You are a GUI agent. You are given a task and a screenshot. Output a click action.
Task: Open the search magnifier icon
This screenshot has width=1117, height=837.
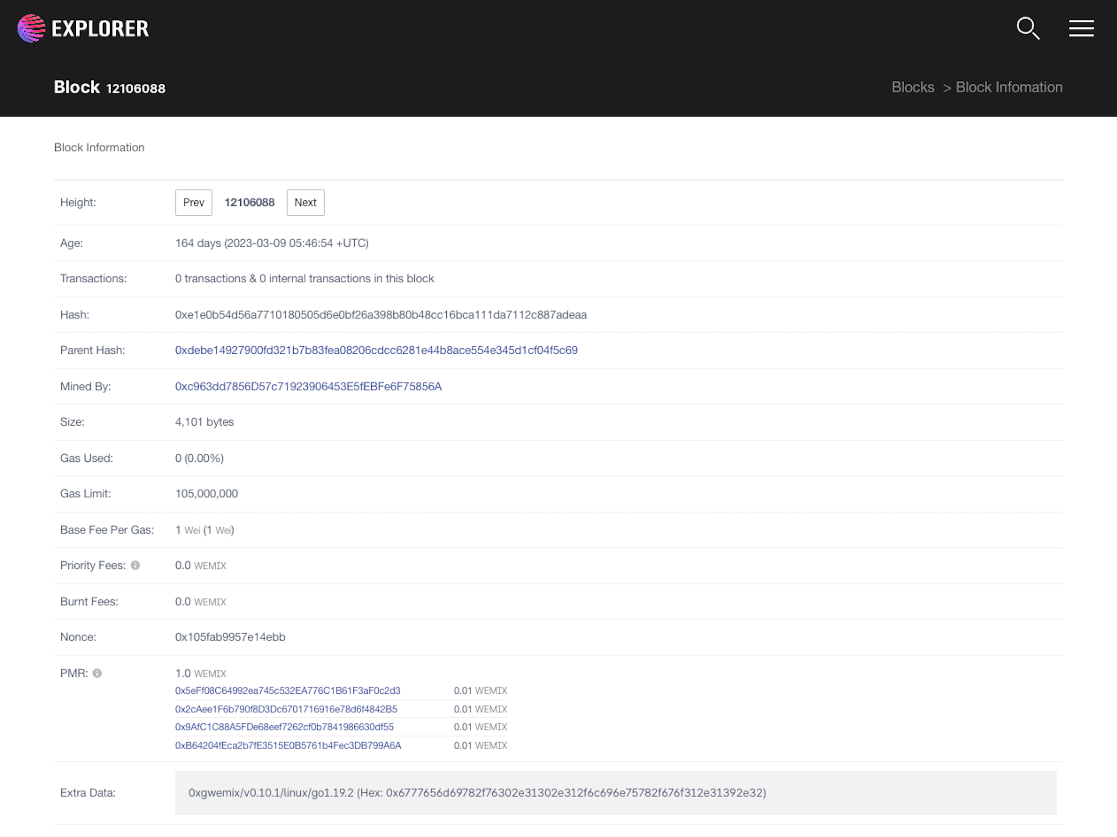tap(1027, 28)
